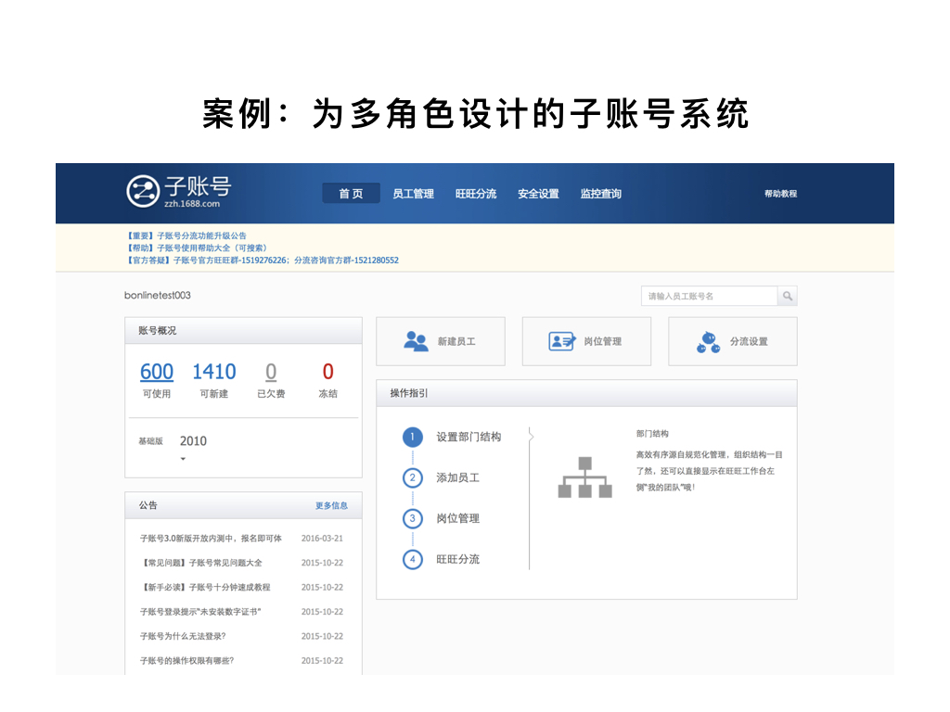Open 分流设置 via its icon

[707, 339]
